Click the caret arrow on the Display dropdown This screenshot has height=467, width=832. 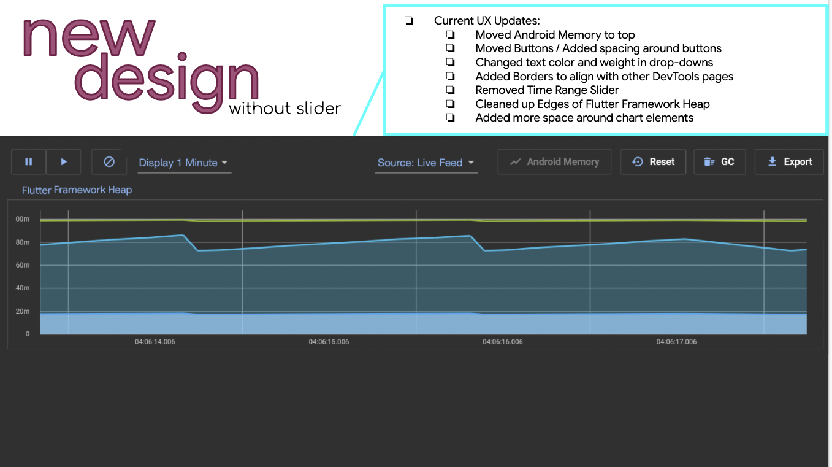tap(225, 162)
